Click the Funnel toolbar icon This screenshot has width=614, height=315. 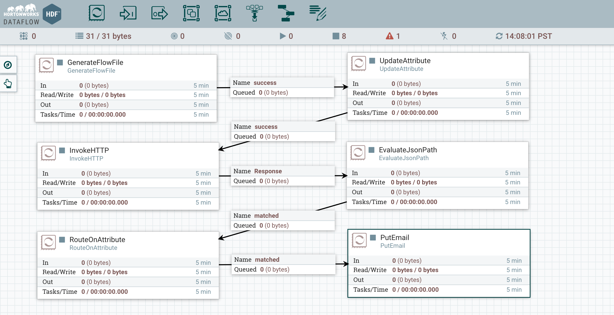(x=254, y=13)
